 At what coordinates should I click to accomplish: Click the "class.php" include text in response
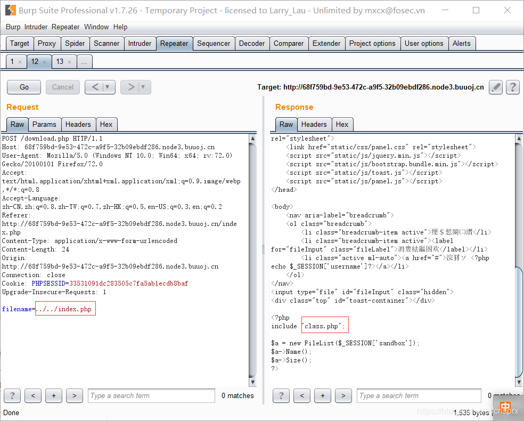click(323, 326)
